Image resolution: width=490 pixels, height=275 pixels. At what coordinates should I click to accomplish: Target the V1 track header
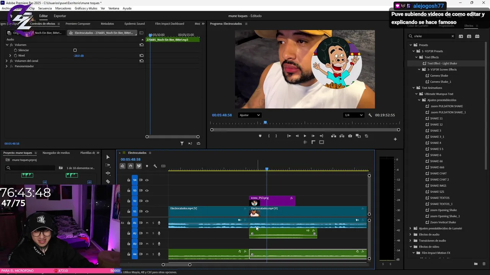click(135, 211)
